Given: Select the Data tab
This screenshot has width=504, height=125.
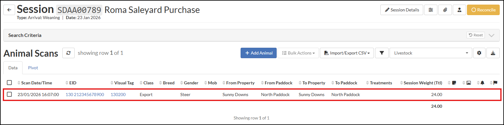Looking at the screenshot, I should (13, 68).
